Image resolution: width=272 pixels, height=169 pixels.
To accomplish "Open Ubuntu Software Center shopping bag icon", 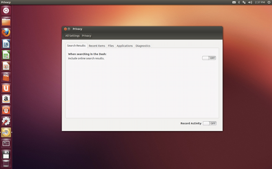I will pyautogui.click(x=6, y=77).
